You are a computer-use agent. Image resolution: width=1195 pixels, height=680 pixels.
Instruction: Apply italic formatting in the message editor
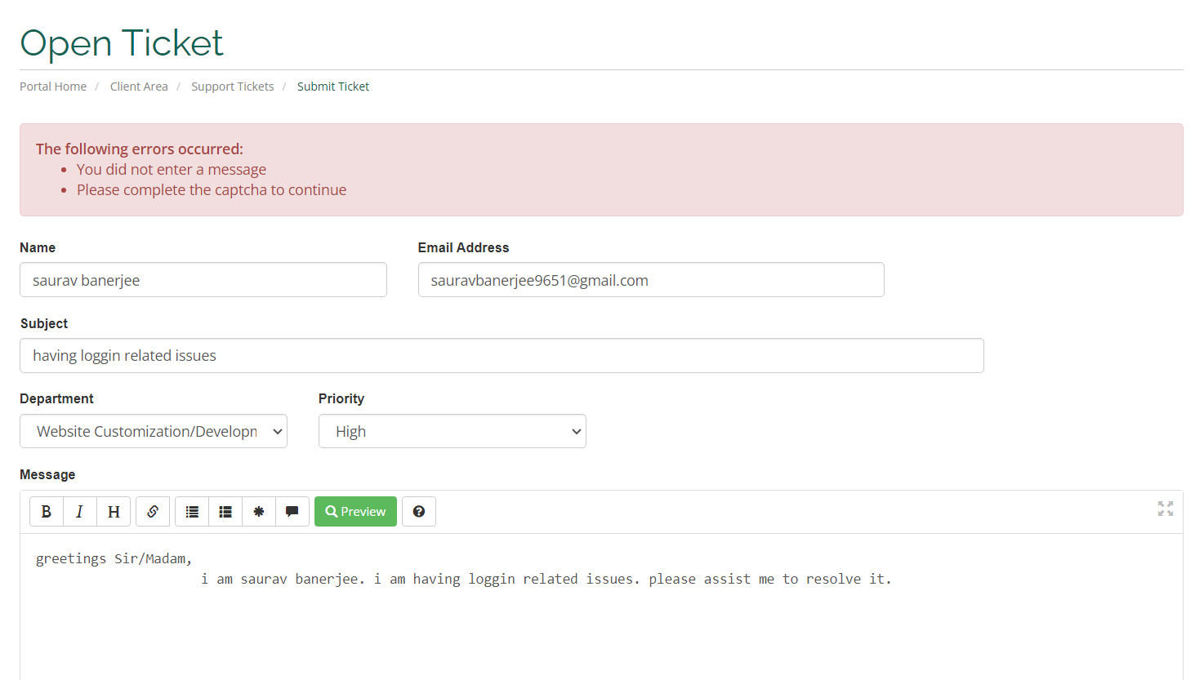[x=79, y=511]
